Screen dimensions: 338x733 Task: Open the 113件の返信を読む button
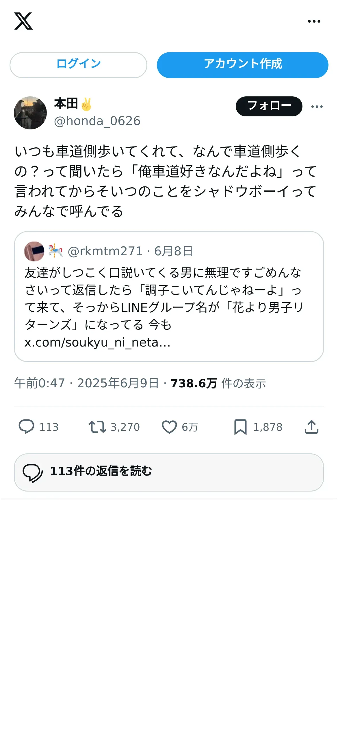coord(169,472)
